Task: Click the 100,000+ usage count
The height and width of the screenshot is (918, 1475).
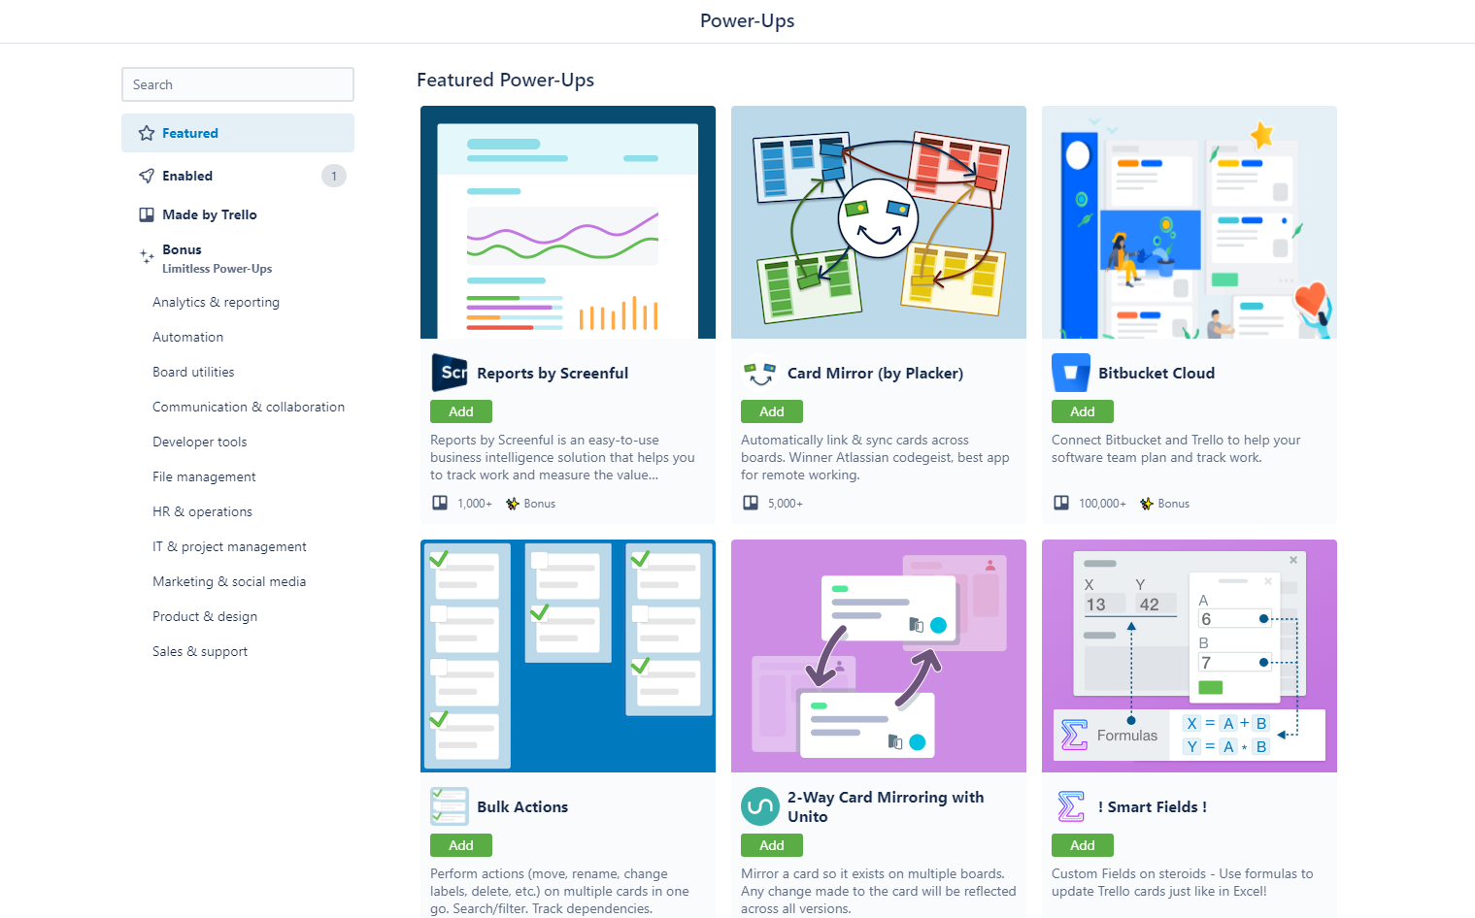Action: 1102,504
